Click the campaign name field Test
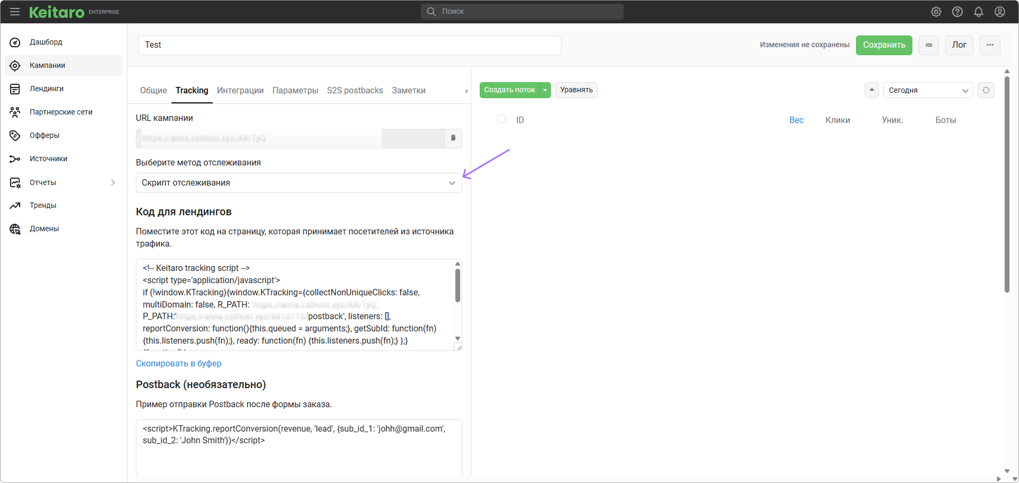The height and width of the screenshot is (483, 1019). (x=350, y=45)
